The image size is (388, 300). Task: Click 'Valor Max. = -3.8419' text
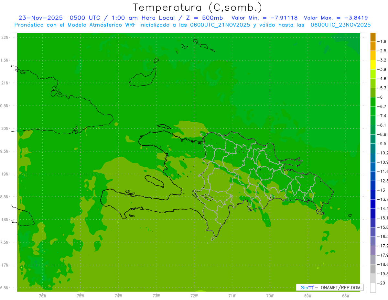[x=336, y=18]
